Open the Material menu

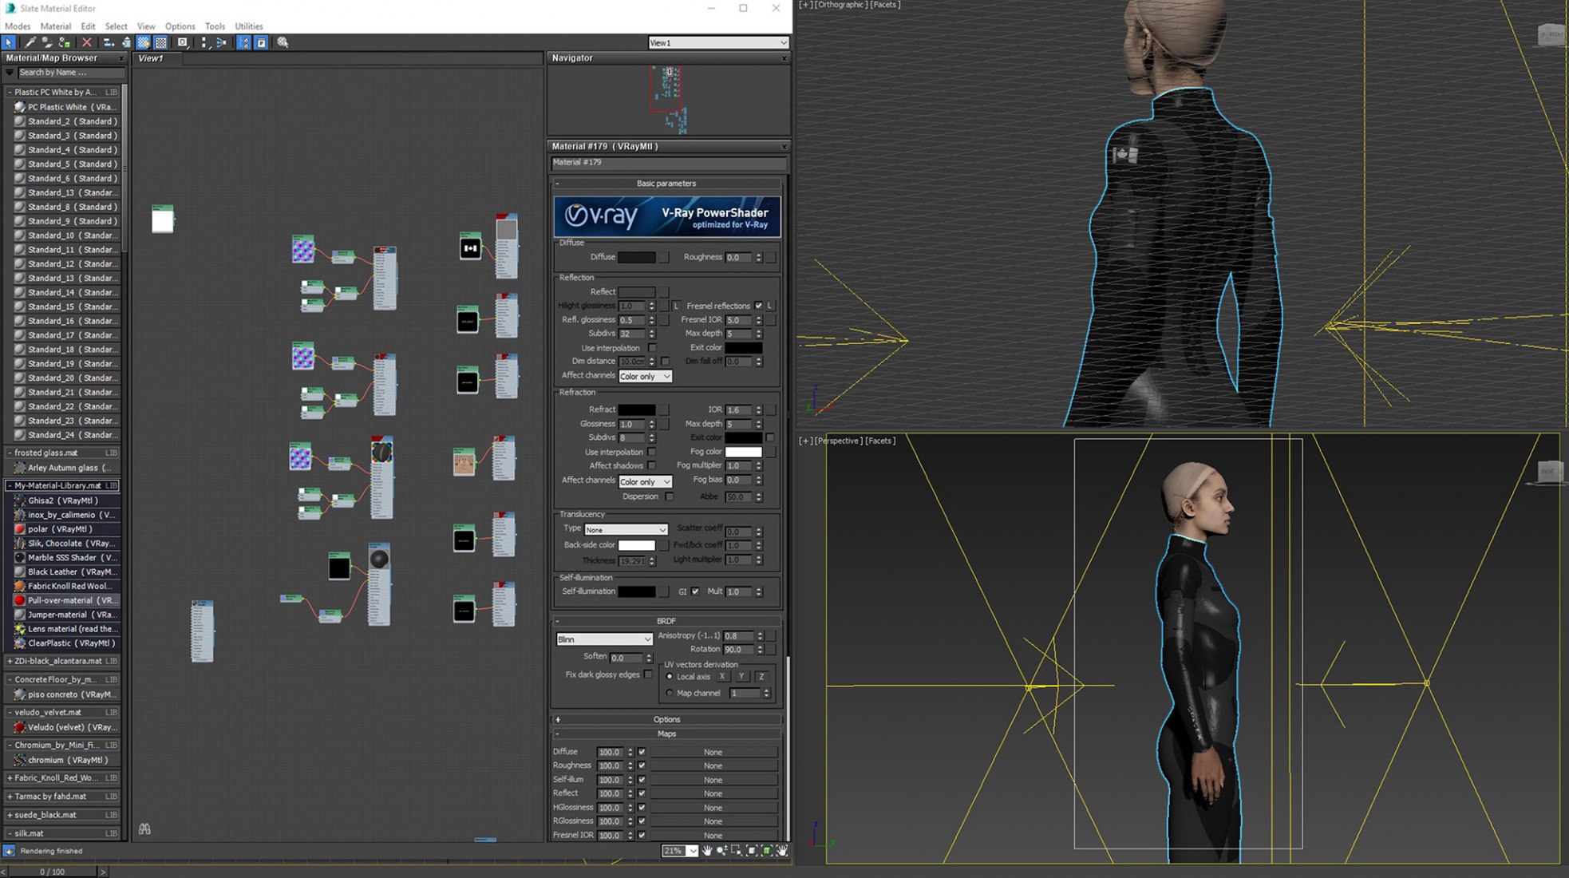coord(55,26)
